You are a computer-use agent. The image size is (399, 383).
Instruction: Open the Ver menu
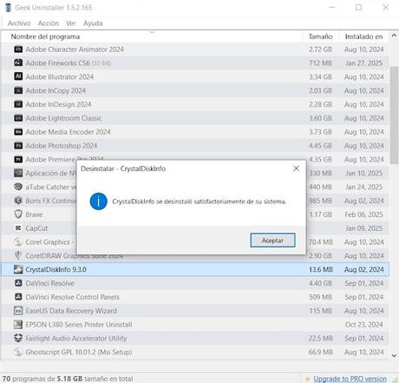[70, 23]
